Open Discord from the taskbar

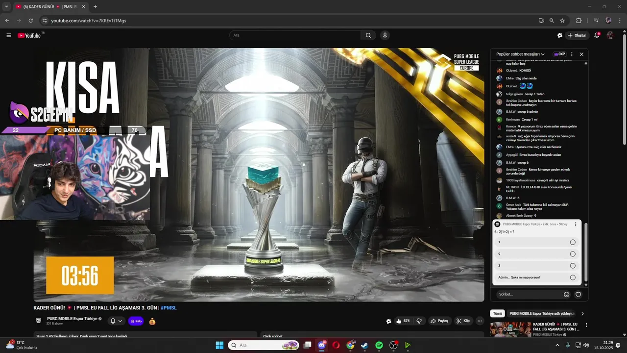[322, 345]
